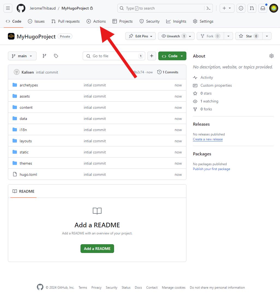View branches via branch icon

click(44, 56)
